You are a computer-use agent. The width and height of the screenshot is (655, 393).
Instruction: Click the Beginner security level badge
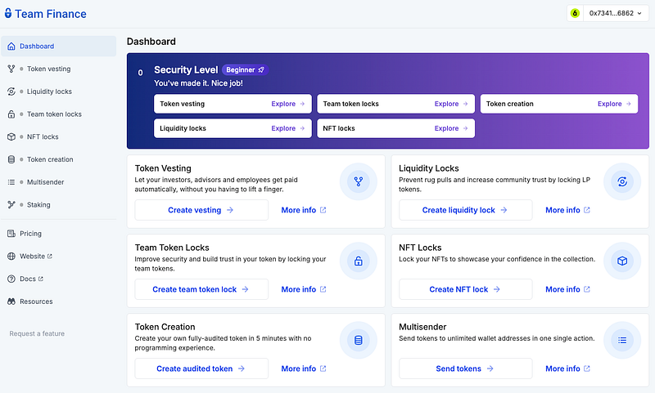pyautogui.click(x=245, y=70)
